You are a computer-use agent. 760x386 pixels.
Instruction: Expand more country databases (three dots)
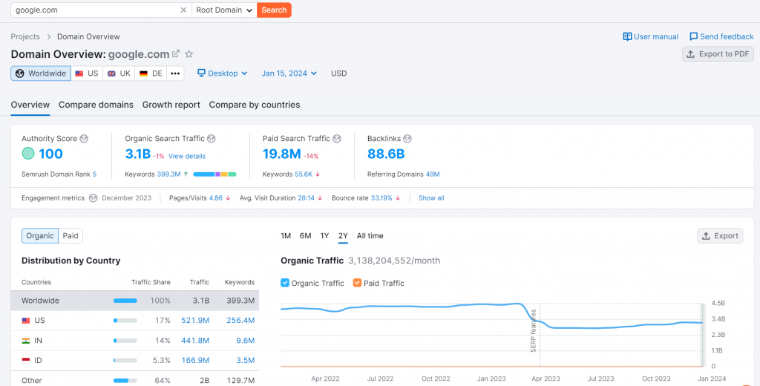pyautogui.click(x=175, y=73)
